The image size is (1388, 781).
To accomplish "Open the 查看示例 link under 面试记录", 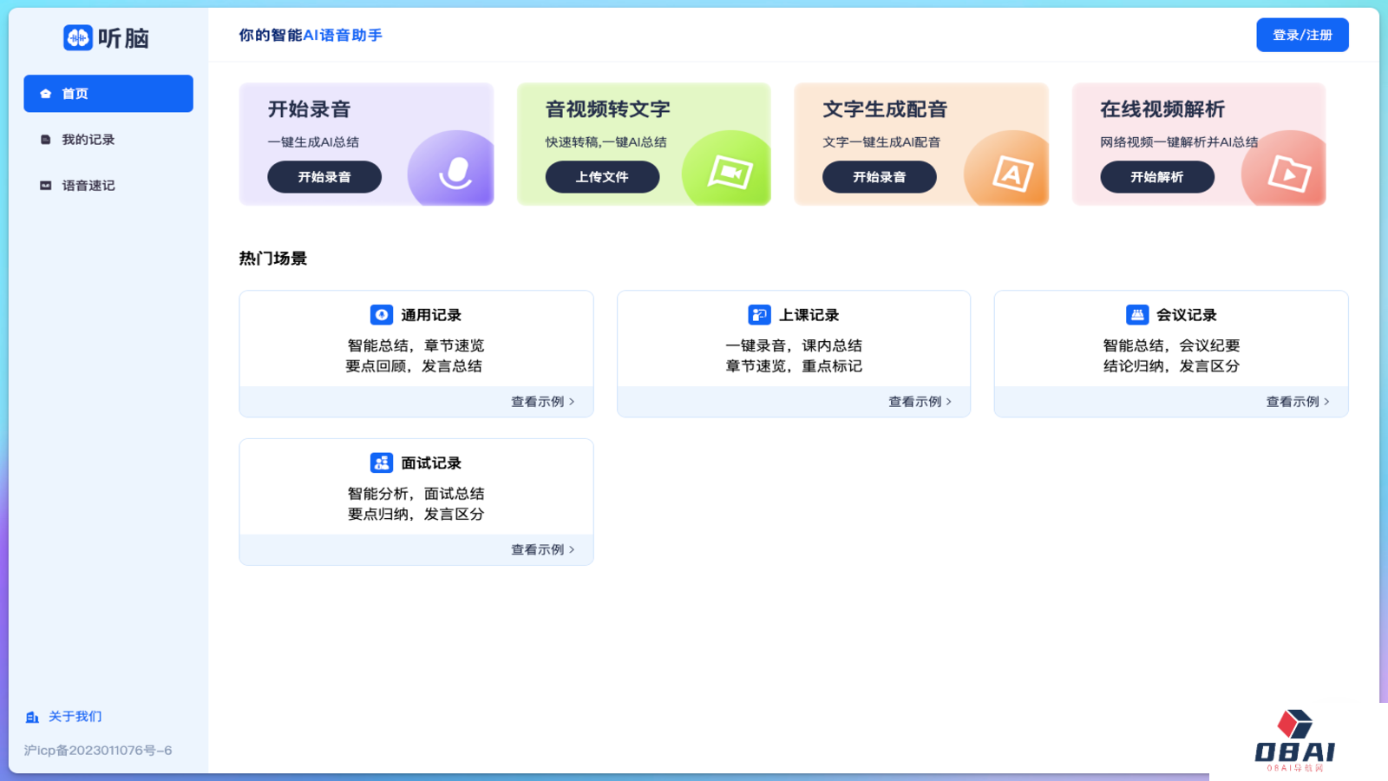I will pos(536,548).
